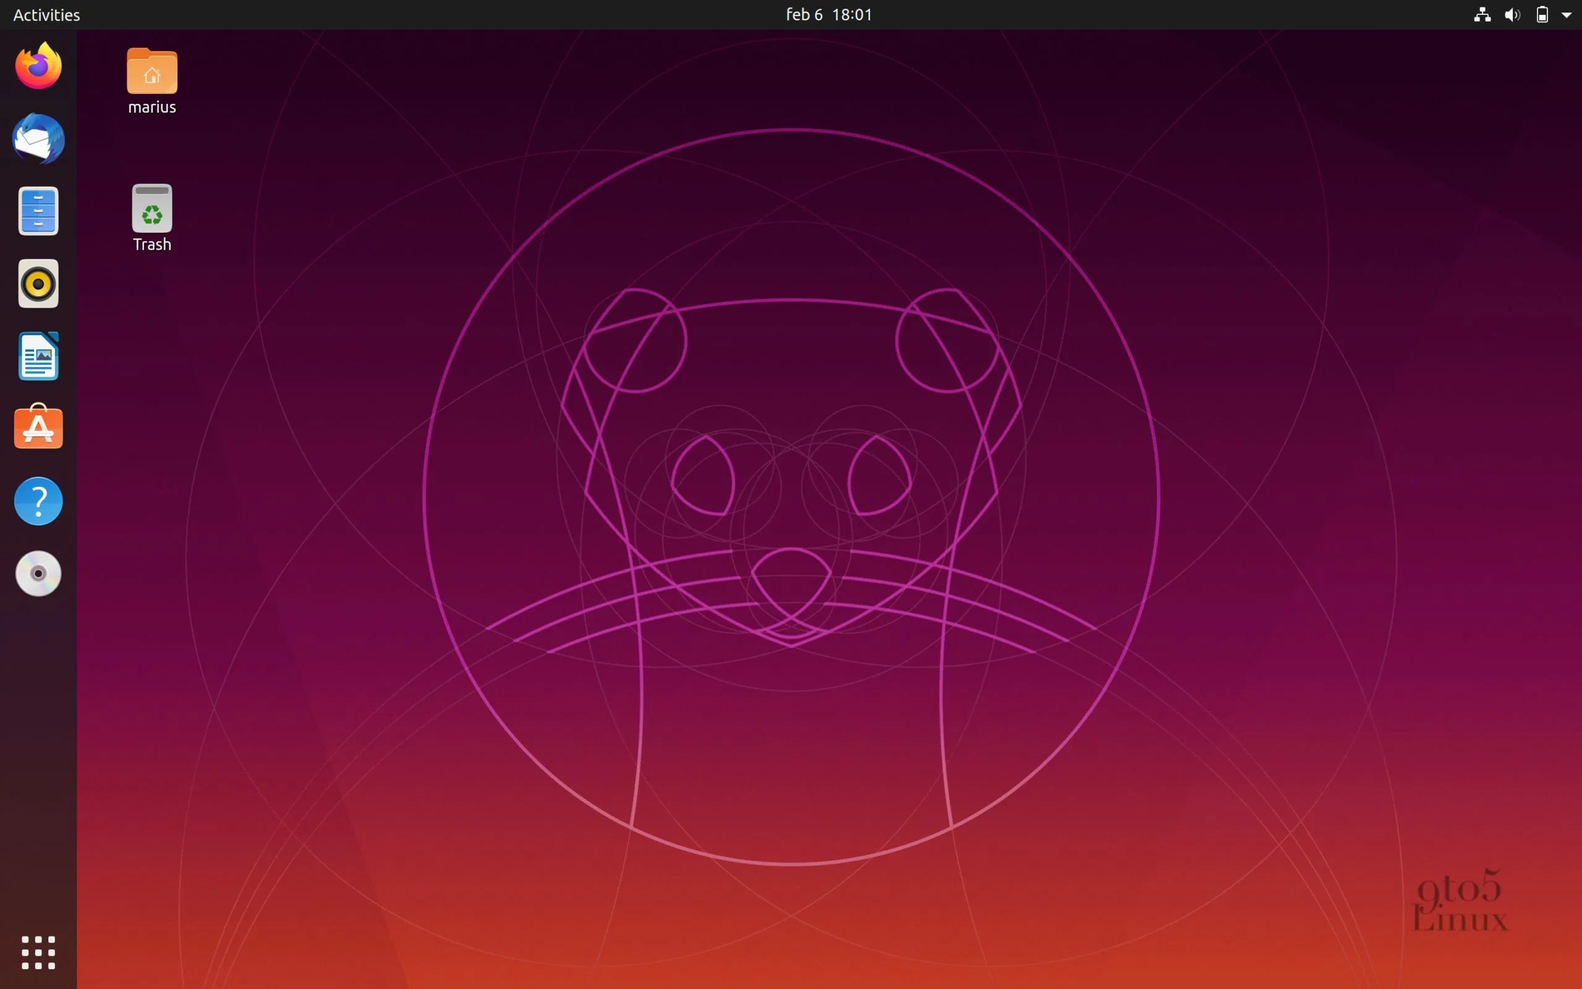
Task: Launch Rhythmbox music player
Action: tap(38, 284)
